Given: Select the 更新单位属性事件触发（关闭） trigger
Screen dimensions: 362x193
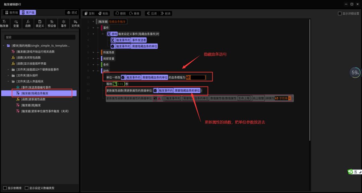Looking at the screenshot, I should coord(45,111).
